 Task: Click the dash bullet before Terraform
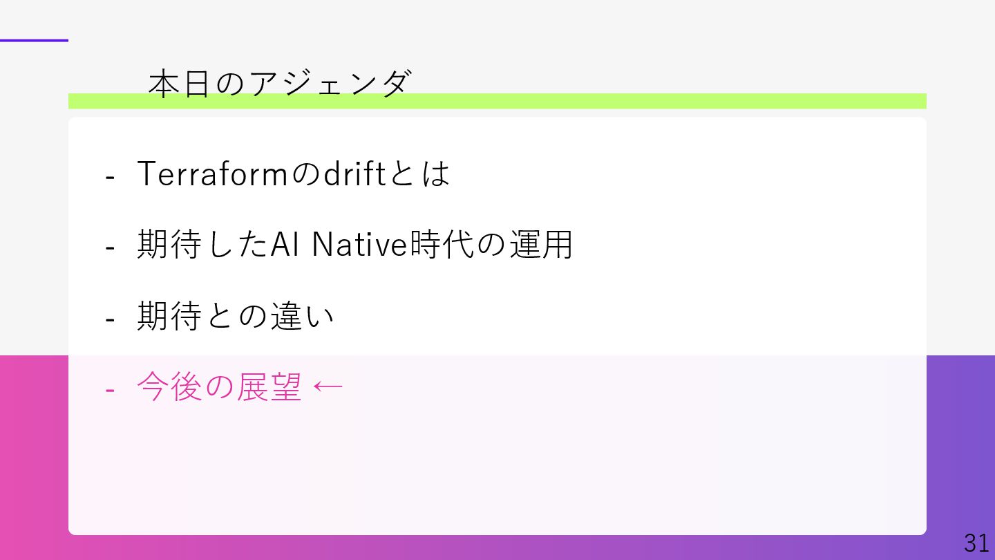[x=109, y=176]
